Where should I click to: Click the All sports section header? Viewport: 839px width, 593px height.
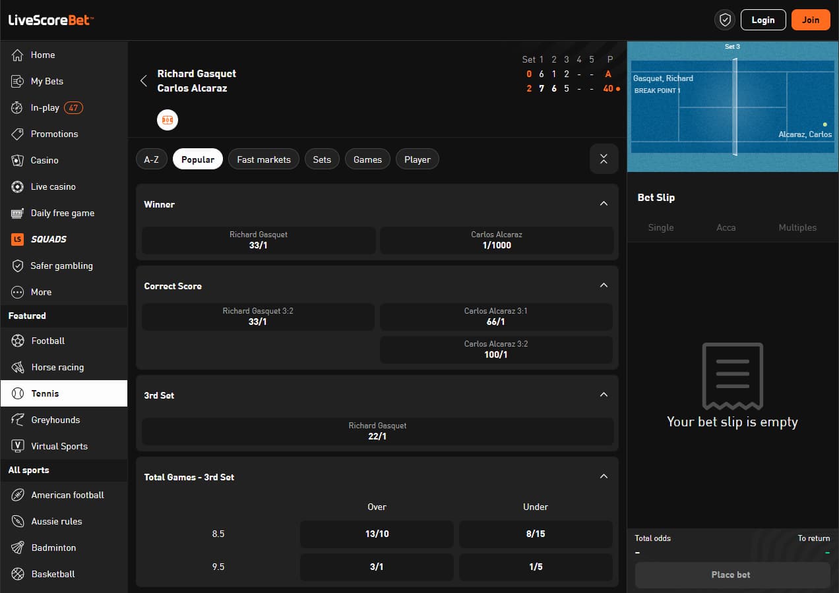coord(63,470)
